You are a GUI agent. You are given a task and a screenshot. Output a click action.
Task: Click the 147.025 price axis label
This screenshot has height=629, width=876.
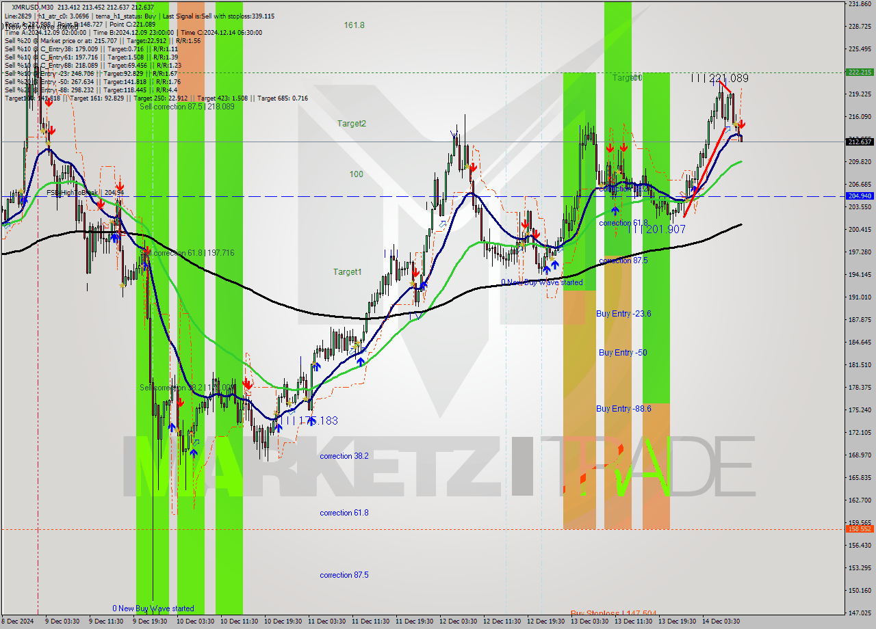pyautogui.click(x=860, y=613)
